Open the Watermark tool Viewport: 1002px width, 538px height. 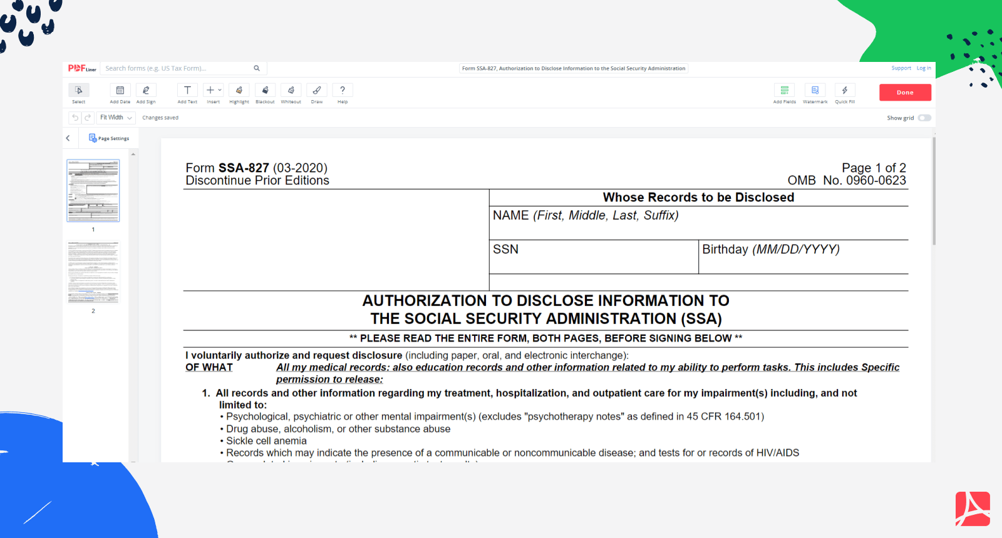coord(815,91)
